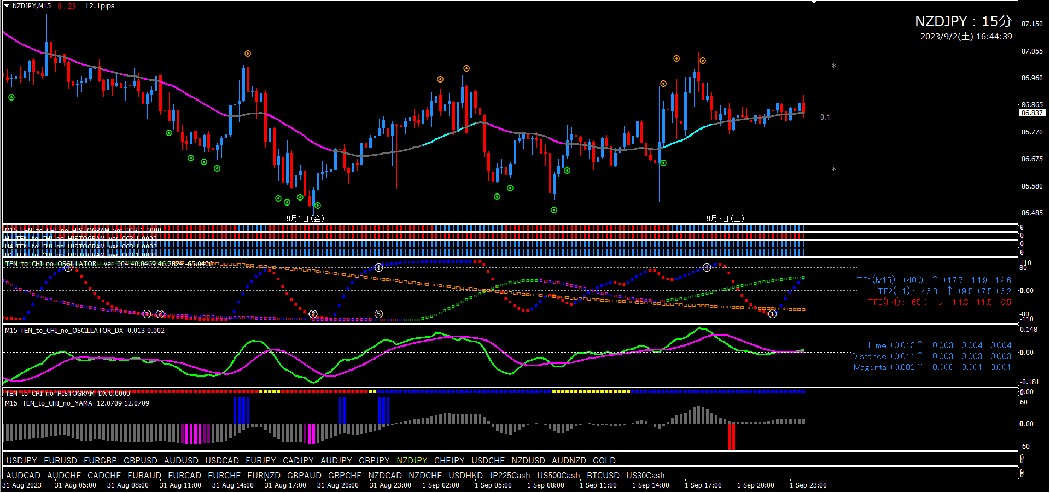Click the 2023/9/2(土) 16:44:39 timestamp
This screenshot has height=493, width=1050.
point(966,37)
